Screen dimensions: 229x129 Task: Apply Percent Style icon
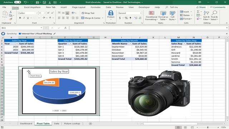click(126, 18)
